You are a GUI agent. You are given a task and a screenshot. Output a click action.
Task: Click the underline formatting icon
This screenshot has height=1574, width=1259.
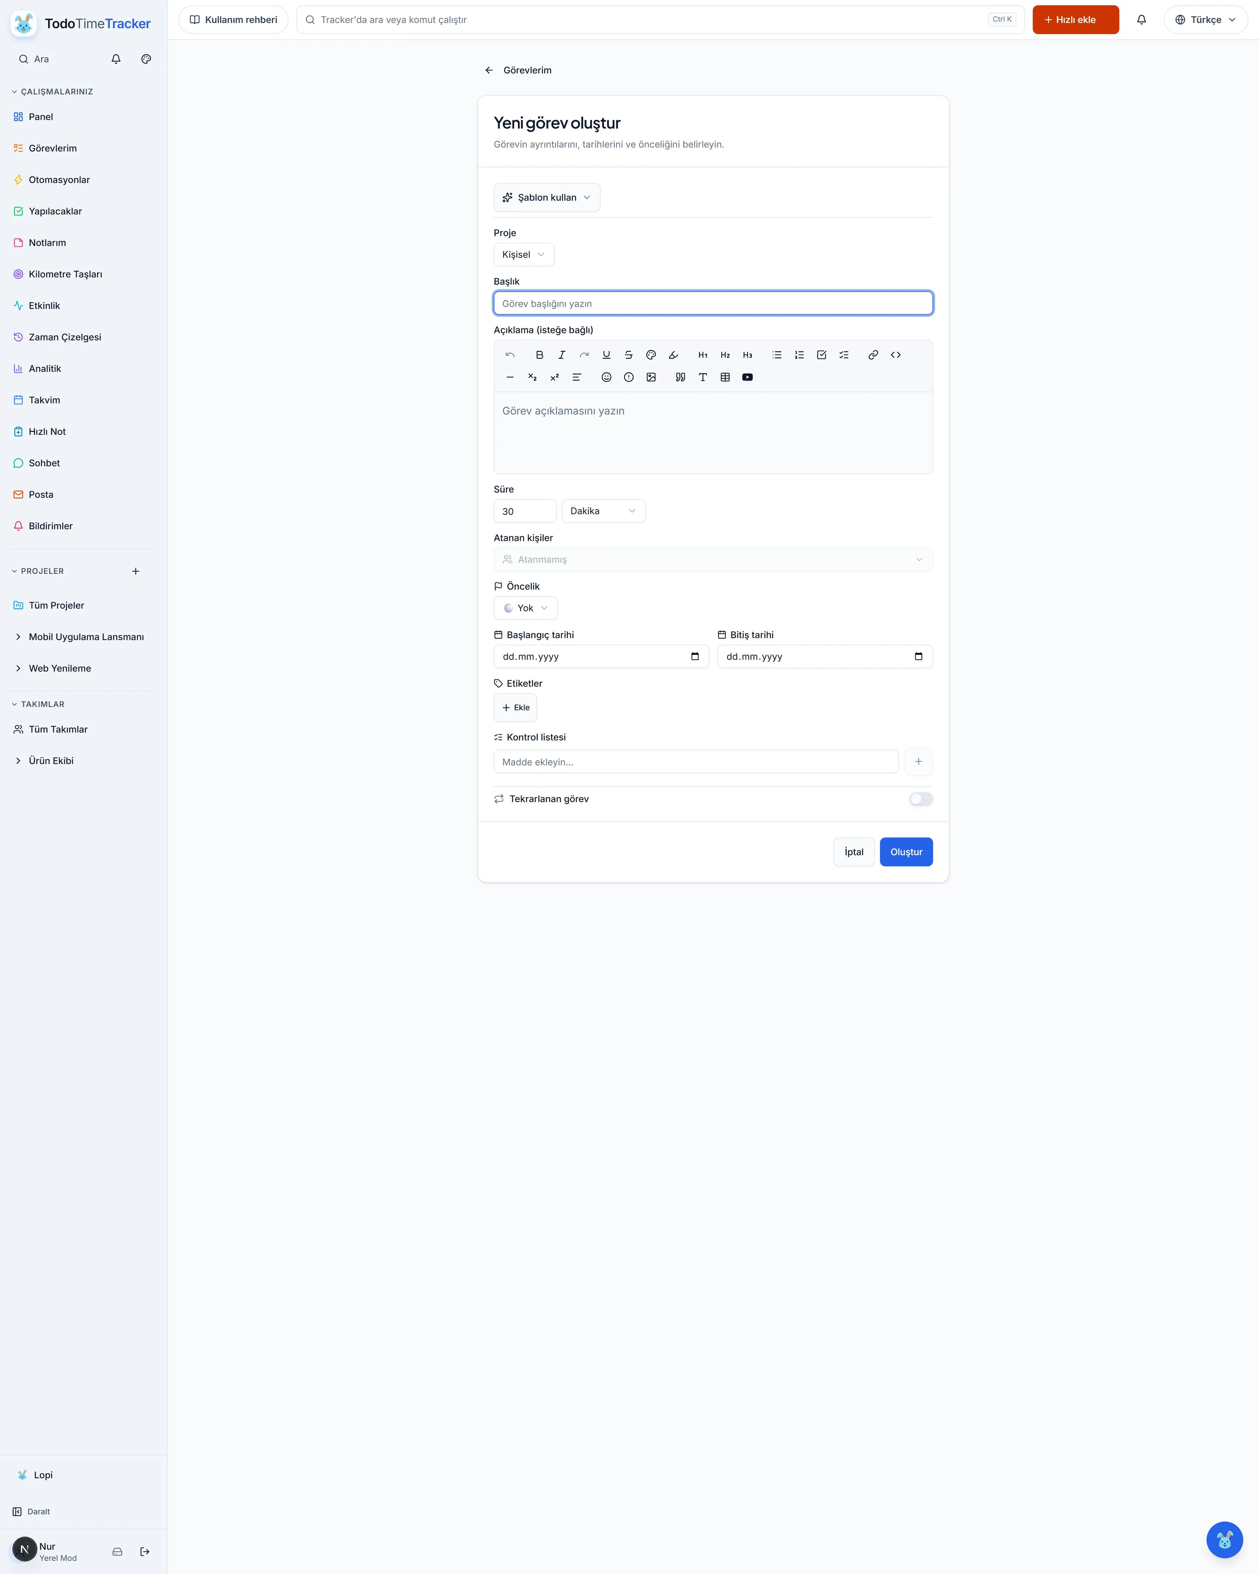[x=606, y=355]
